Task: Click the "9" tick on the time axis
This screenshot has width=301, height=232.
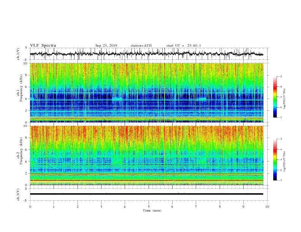Action: click(243, 207)
